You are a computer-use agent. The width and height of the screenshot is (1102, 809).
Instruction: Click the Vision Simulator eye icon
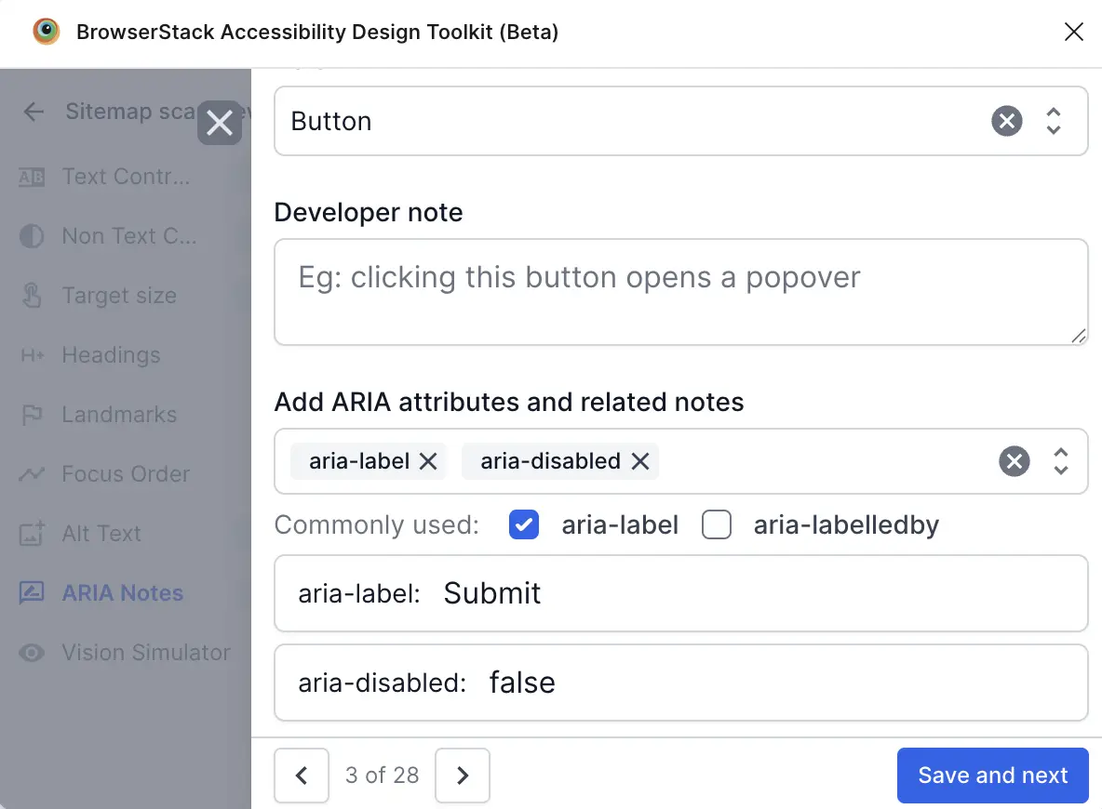coord(32,653)
